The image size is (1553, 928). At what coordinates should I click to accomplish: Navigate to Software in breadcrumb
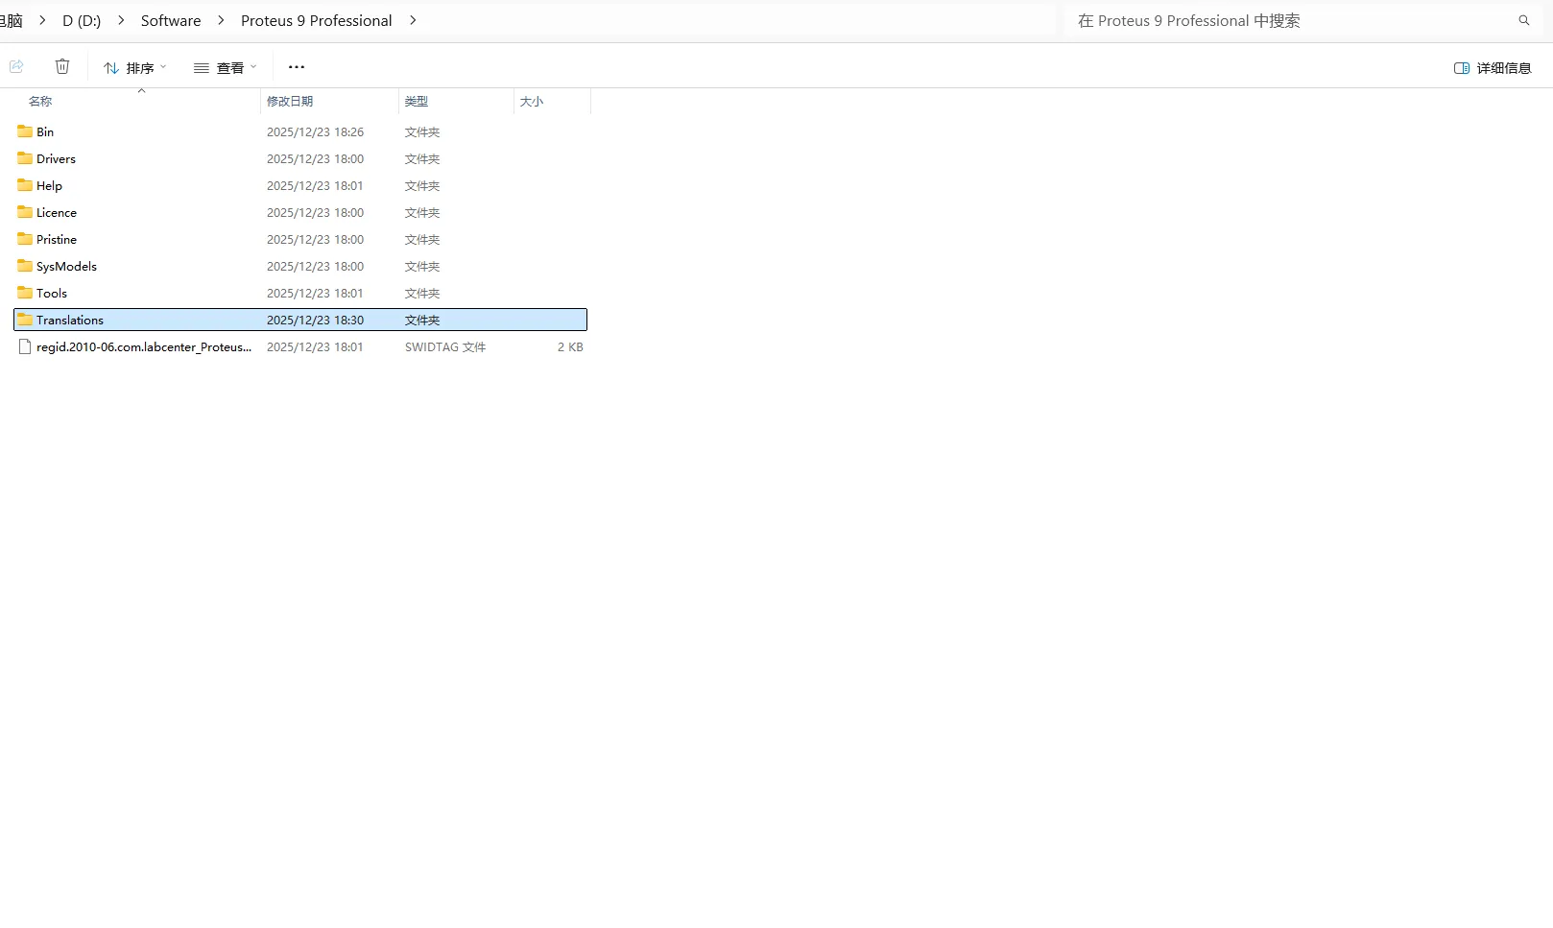tap(171, 21)
